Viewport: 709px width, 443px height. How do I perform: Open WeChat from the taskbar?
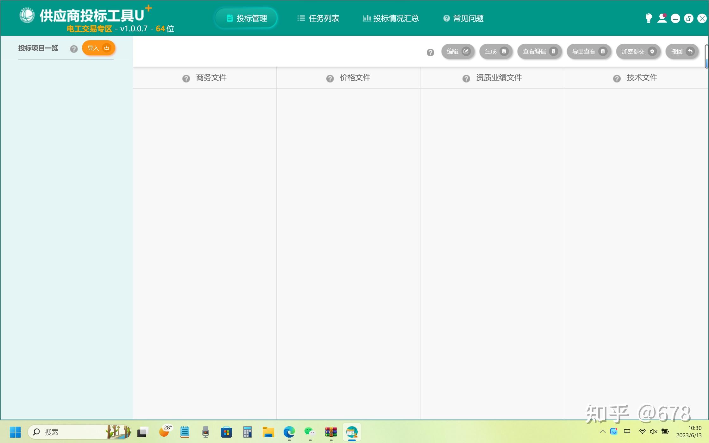pos(310,432)
